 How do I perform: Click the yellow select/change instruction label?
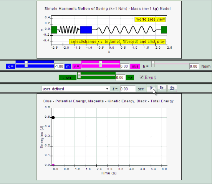coord(118,41)
